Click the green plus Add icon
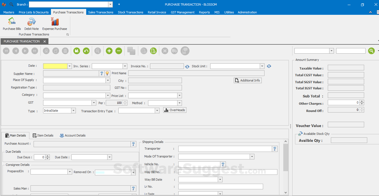The width and height of the screenshot is (379, 196). tap(109, 51)
